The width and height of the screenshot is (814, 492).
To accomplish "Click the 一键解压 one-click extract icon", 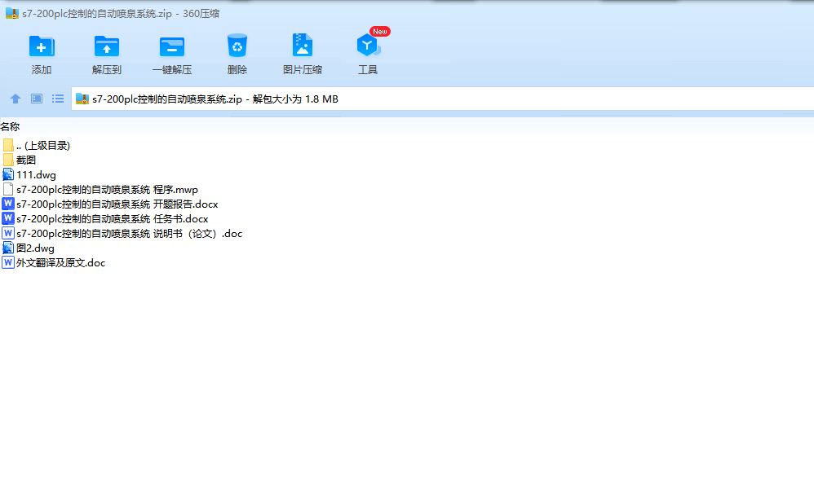I will [x=172, y=46].
